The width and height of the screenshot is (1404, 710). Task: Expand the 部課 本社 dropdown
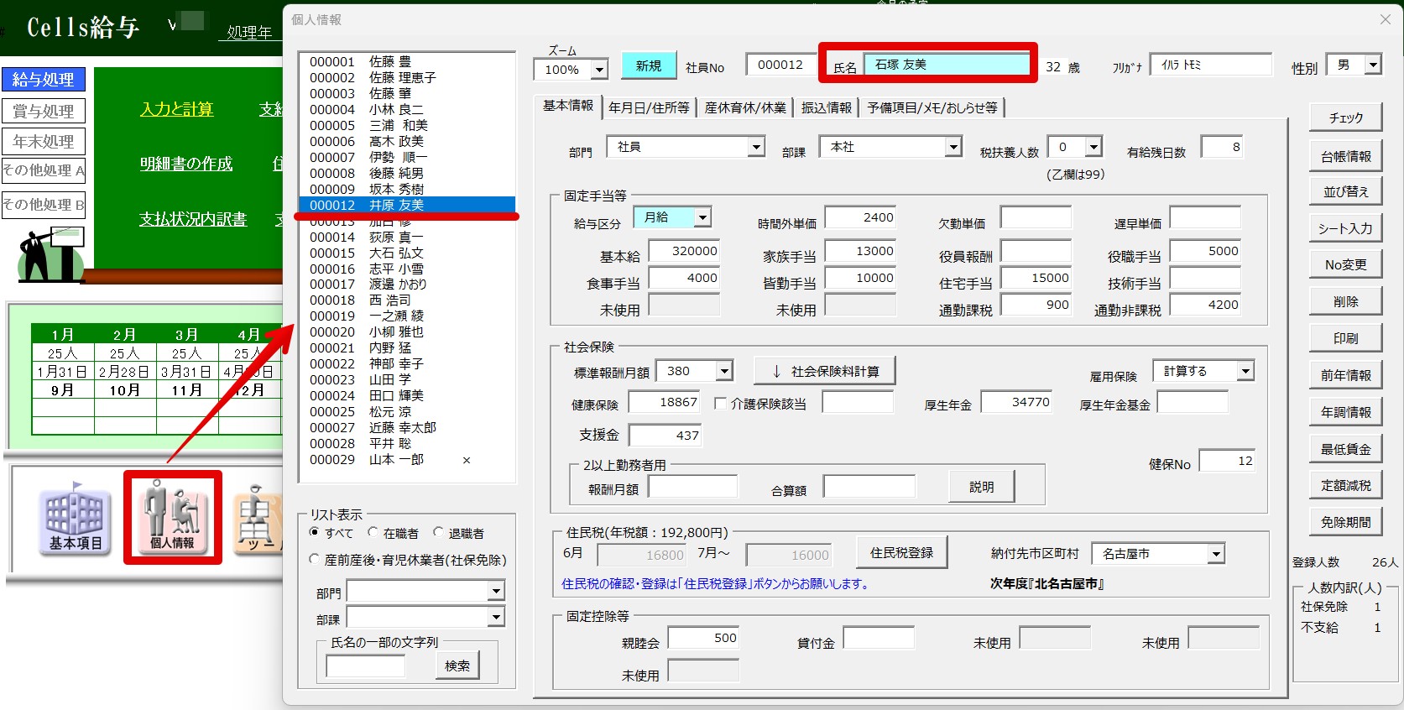point(953,147)
